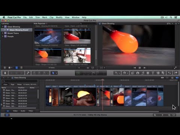The width and height of the screenshot is (180, 135).
Task: Adjust the timeline zoom slider
Action: point(162,115)
